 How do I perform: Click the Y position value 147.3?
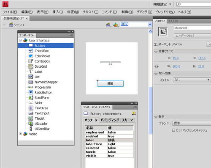pos(202,58)
